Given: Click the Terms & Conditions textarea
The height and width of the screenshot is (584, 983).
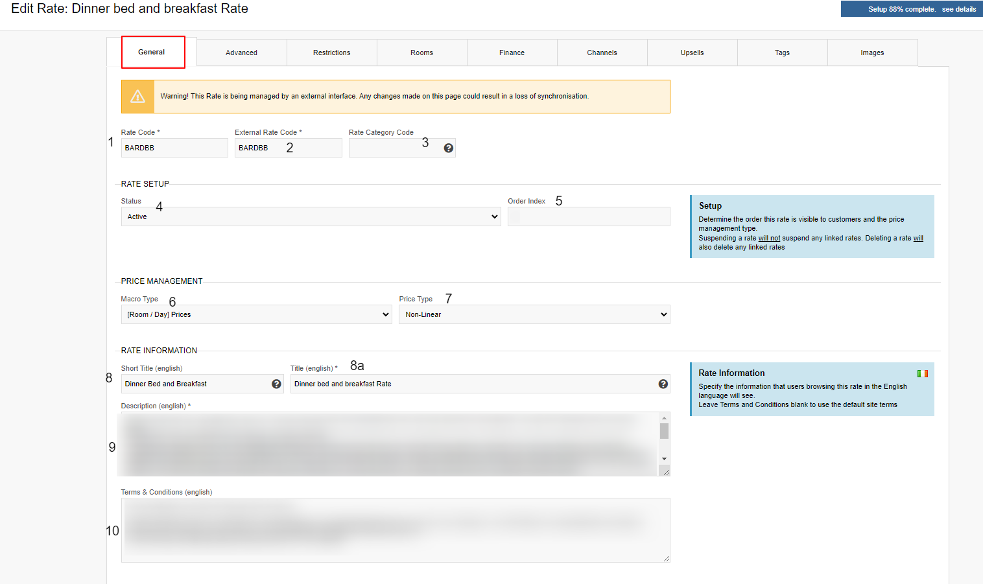Looking at the screenshot, I should 396,530.
